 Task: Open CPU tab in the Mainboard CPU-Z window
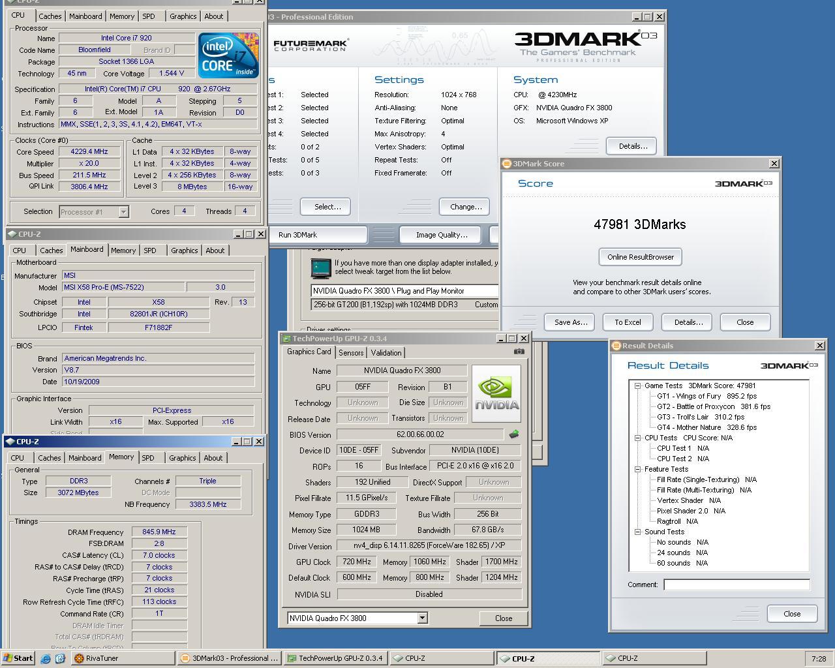[x=20, y=250]
